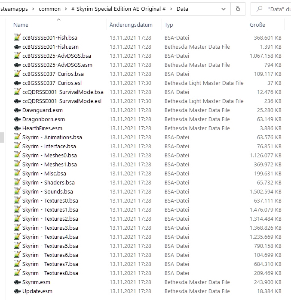This screenshot has height=300, width=291.
Task: Click the ccBGSSSE037-Curios.bsa file icon
Action: pos(17,73)
